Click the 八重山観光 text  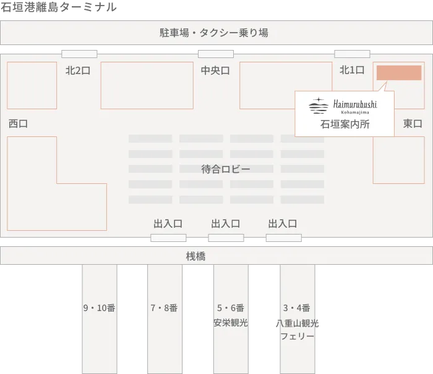297,323
